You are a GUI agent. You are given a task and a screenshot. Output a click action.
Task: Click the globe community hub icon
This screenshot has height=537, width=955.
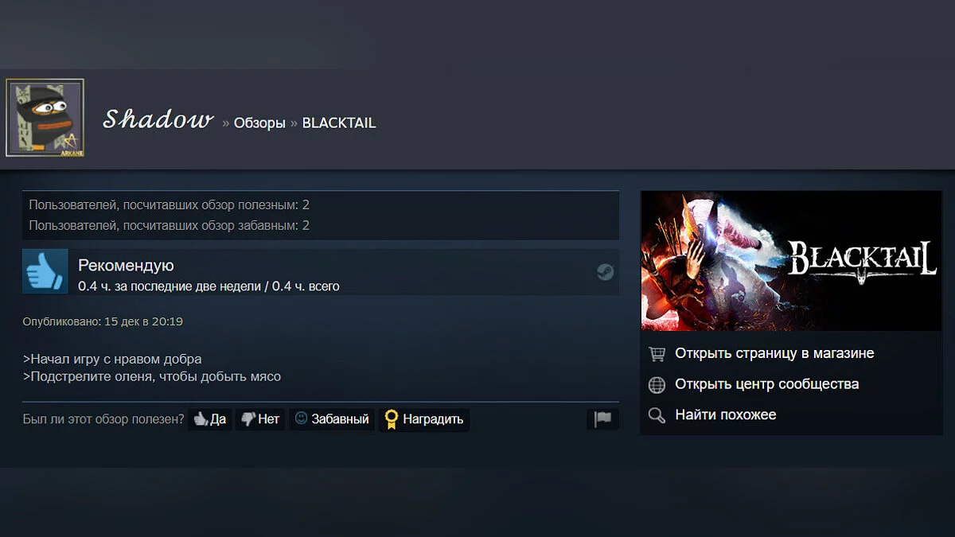click(x=657, y=385)
